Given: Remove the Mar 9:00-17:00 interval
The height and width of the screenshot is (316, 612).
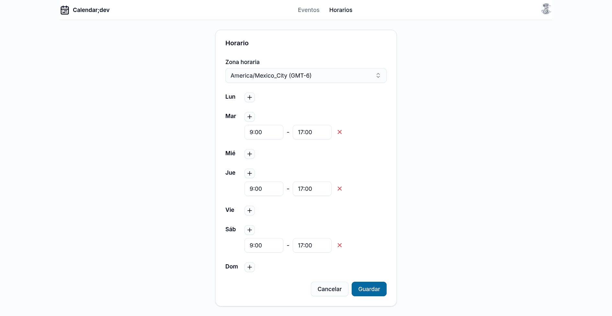Looking at the screenshot, I should point(339,132).
